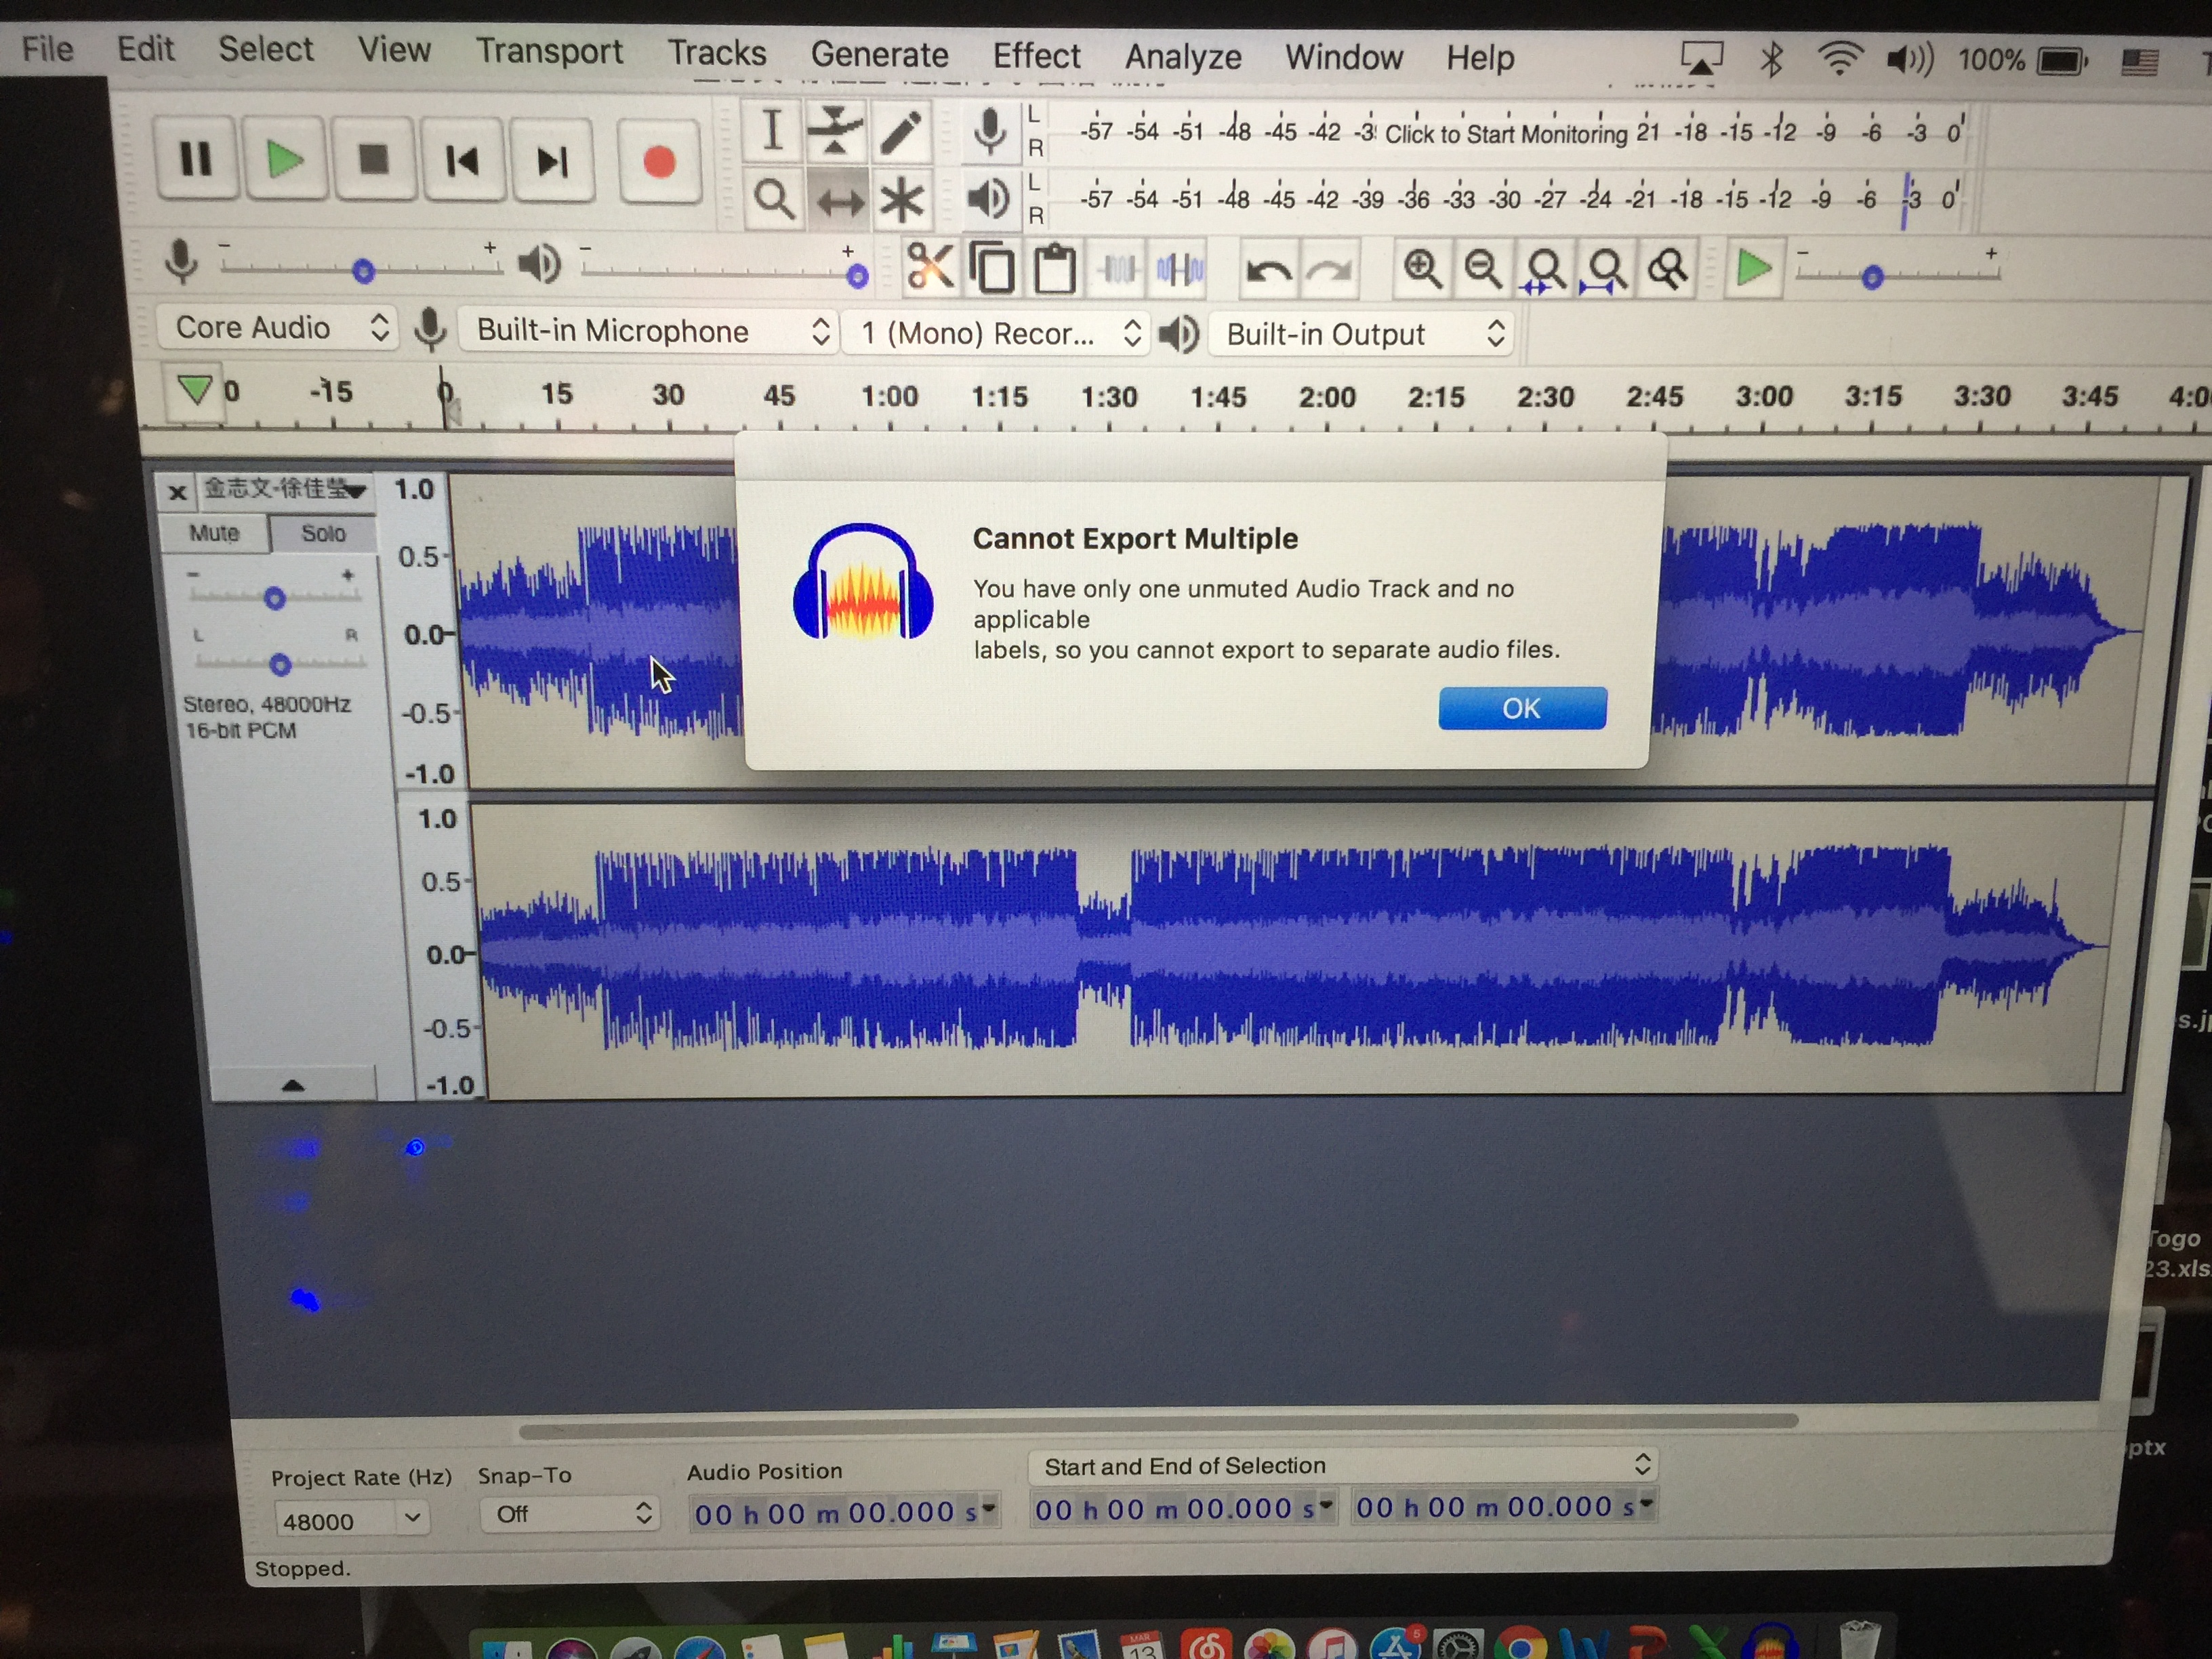Click the Undo arrow icon
Screen dimensions: 2212x1659
(x=1268, y=270)
